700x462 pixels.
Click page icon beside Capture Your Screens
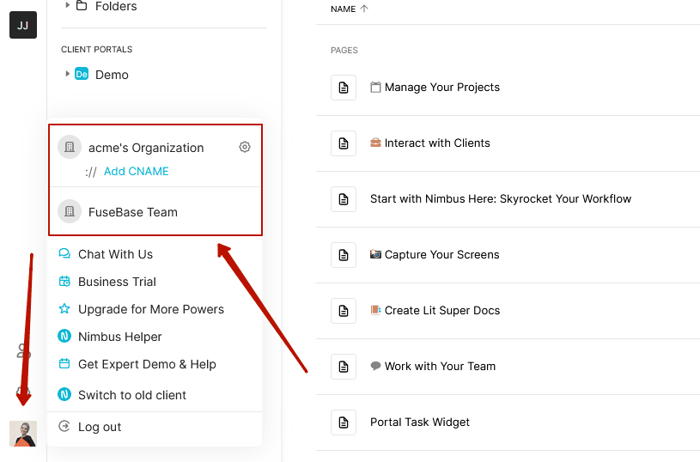point(344,255)
